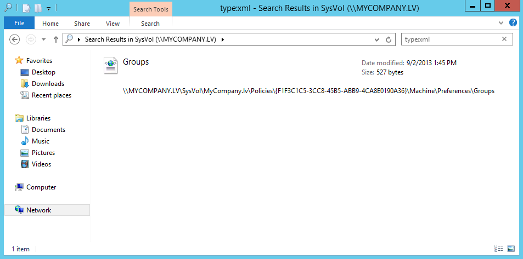Open the address bar history dropdown
This screenshot has height=259, width=523.
(376, 39)
